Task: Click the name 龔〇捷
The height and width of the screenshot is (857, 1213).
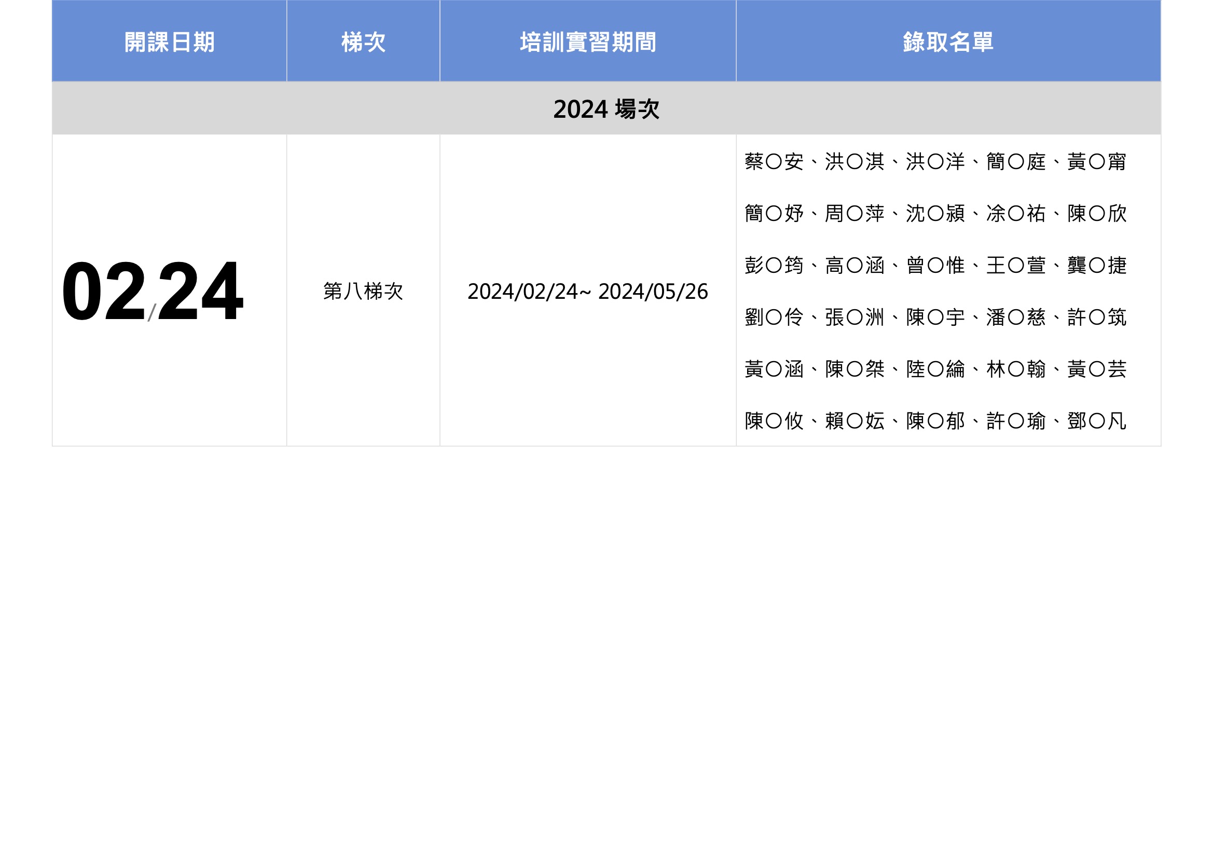Action: coord(1097,265)
